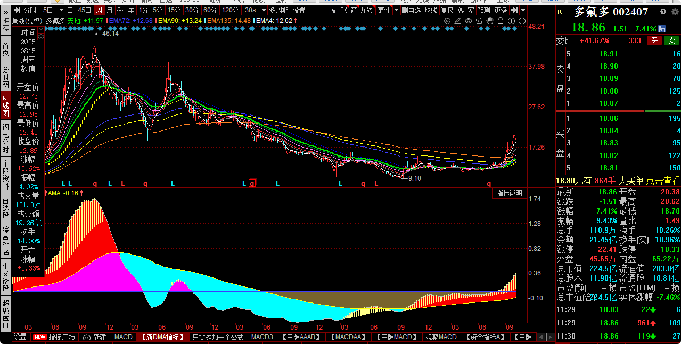This screenshot has width=681, height=344.
Task: Open 设置 at bottom indicator bar
Action: (x=20, y=337)
